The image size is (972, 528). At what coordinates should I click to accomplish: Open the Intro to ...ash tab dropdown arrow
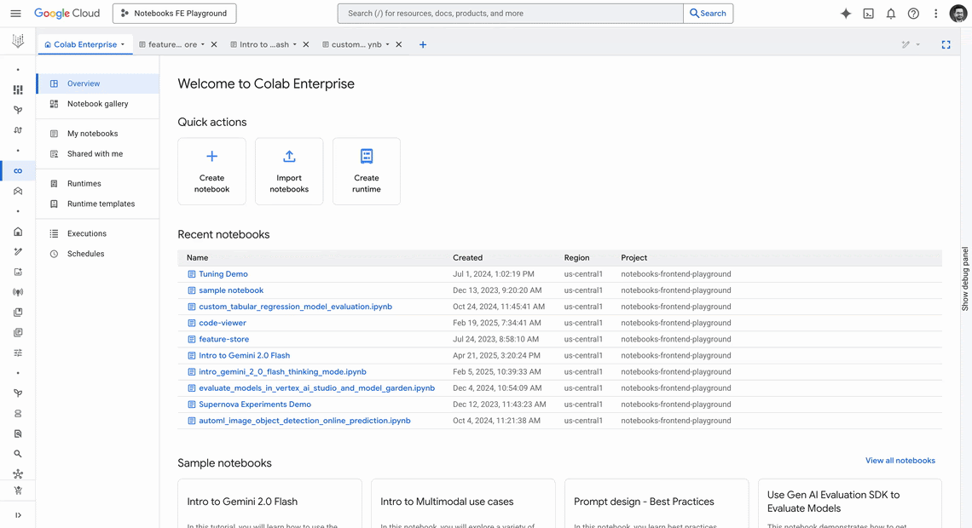(294, 44)
